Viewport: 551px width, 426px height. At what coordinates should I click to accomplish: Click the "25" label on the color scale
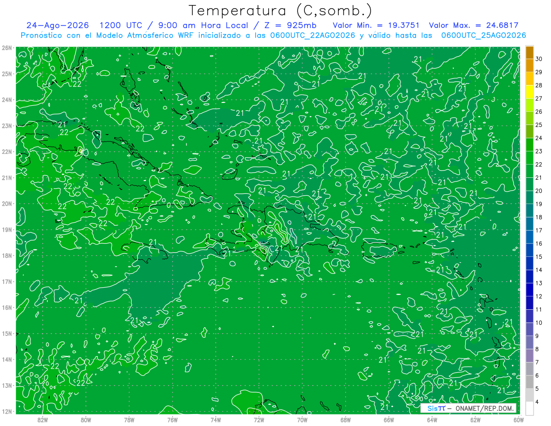pyautogui.click(x=539, y=125)
